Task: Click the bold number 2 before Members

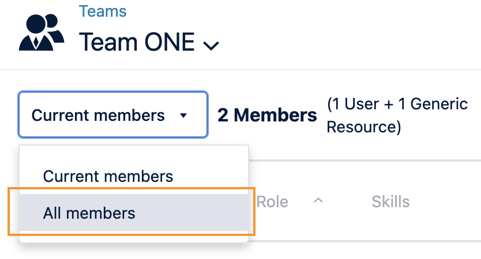Action: click(x=223, y=116)
